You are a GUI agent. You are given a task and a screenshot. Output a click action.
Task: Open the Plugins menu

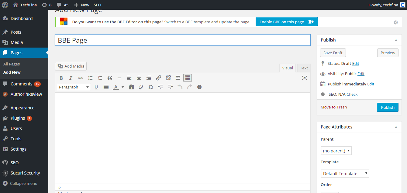24,118
